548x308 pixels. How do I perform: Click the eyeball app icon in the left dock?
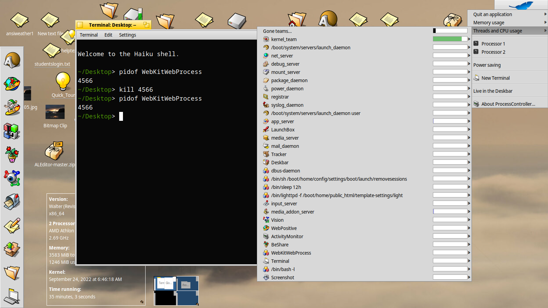click(12, 178)
